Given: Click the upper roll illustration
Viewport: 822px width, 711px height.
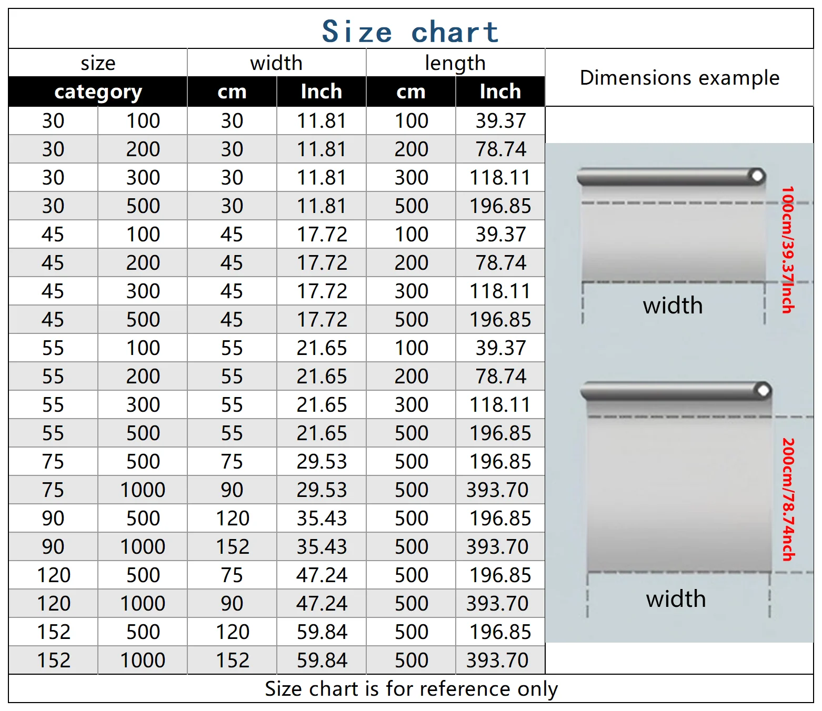Looking at the screenshot, I should (673, 231).
